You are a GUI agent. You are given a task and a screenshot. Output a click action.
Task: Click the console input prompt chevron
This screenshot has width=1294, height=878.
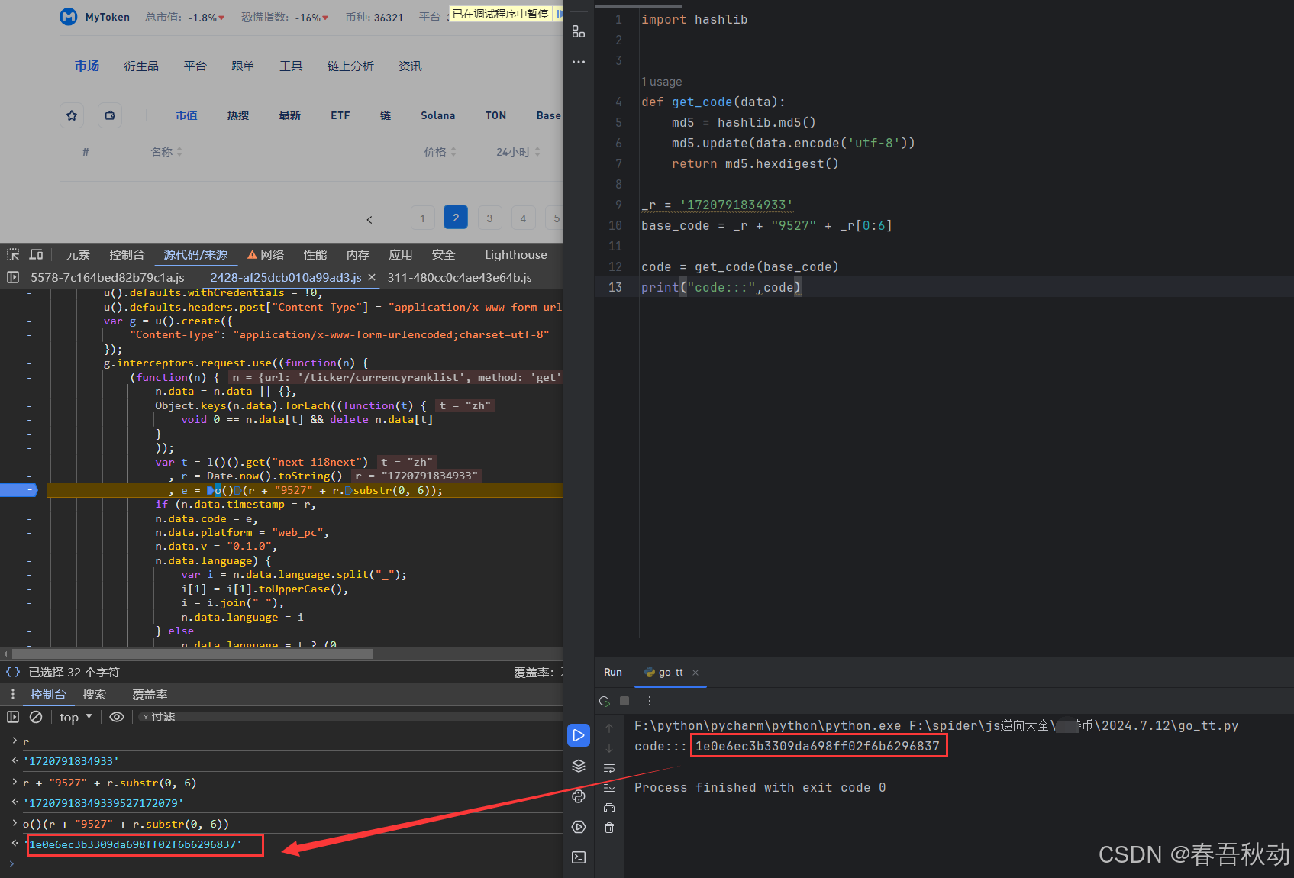[11, 864]
